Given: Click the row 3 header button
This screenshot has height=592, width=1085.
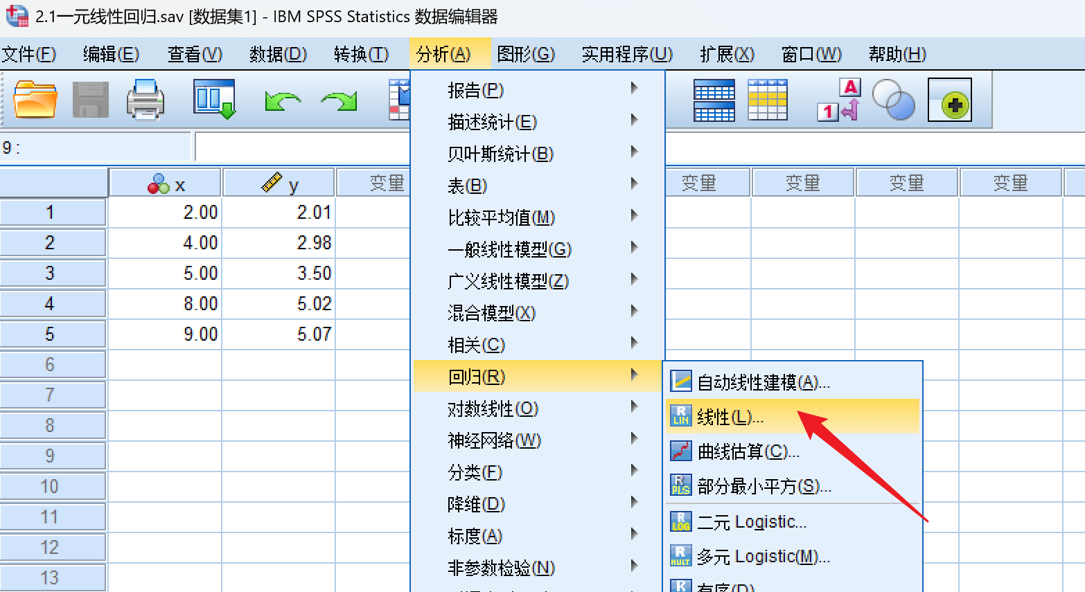Looking at the screenshot, I should pyautogui.click(x=53, y=273).
